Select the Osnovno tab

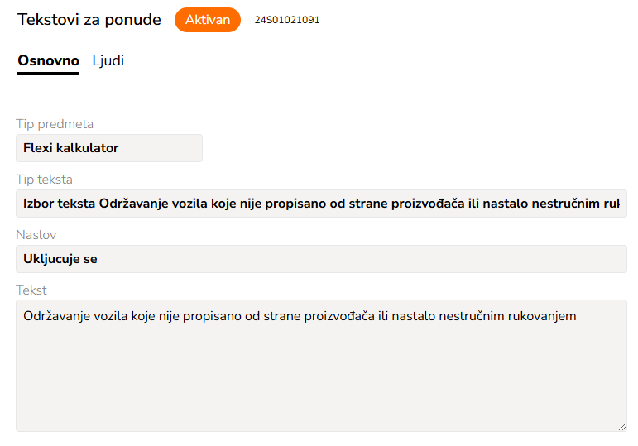(x=48, y=60)
